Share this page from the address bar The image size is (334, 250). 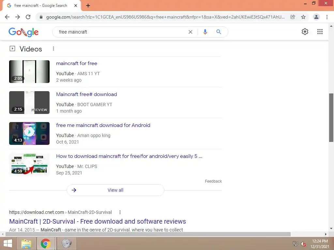pyautogui.click(x=293, y=17)
